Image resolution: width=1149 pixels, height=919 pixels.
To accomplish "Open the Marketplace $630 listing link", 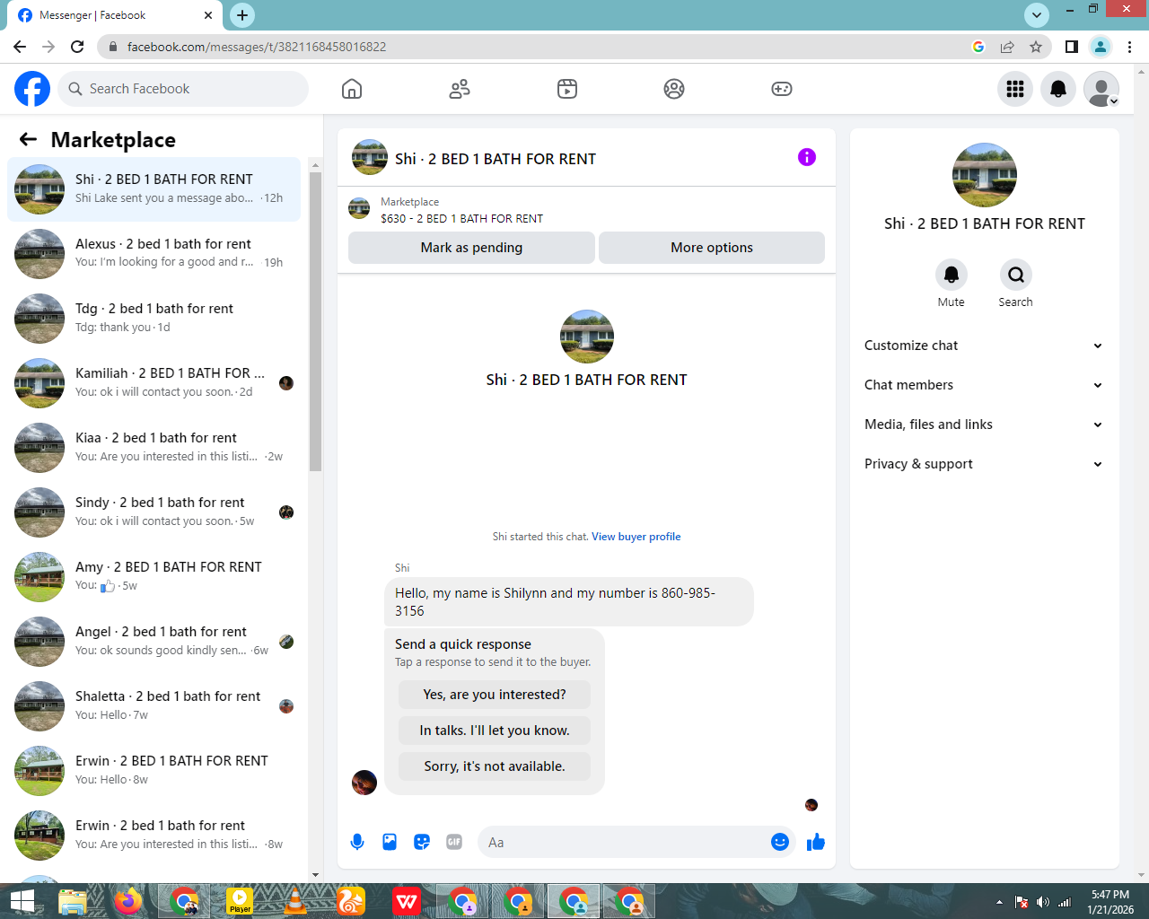I will [x=461, y=218].
